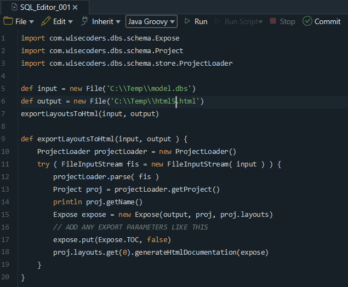
Task: Click the 'try' keyword on line 11
Action: (x=43, y=164)
